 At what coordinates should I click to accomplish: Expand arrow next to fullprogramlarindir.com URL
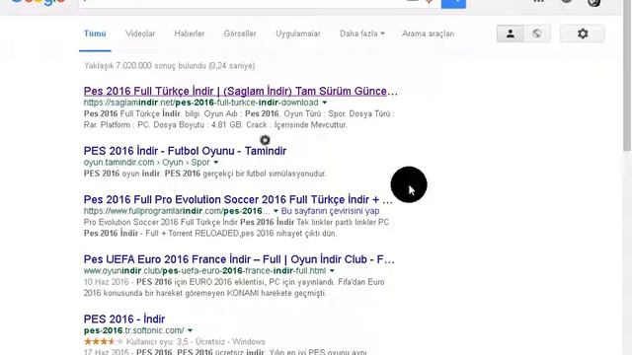[276, 211]
